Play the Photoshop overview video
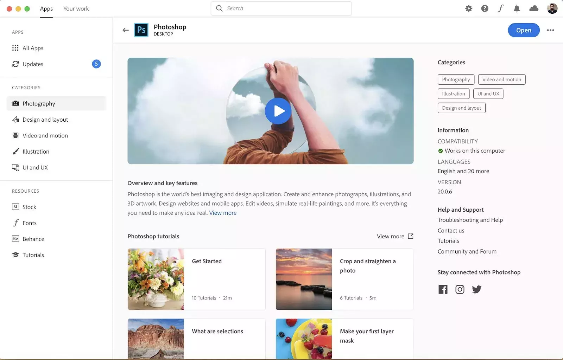Screen dimensions: 563x360 click(x=278, y=111)
